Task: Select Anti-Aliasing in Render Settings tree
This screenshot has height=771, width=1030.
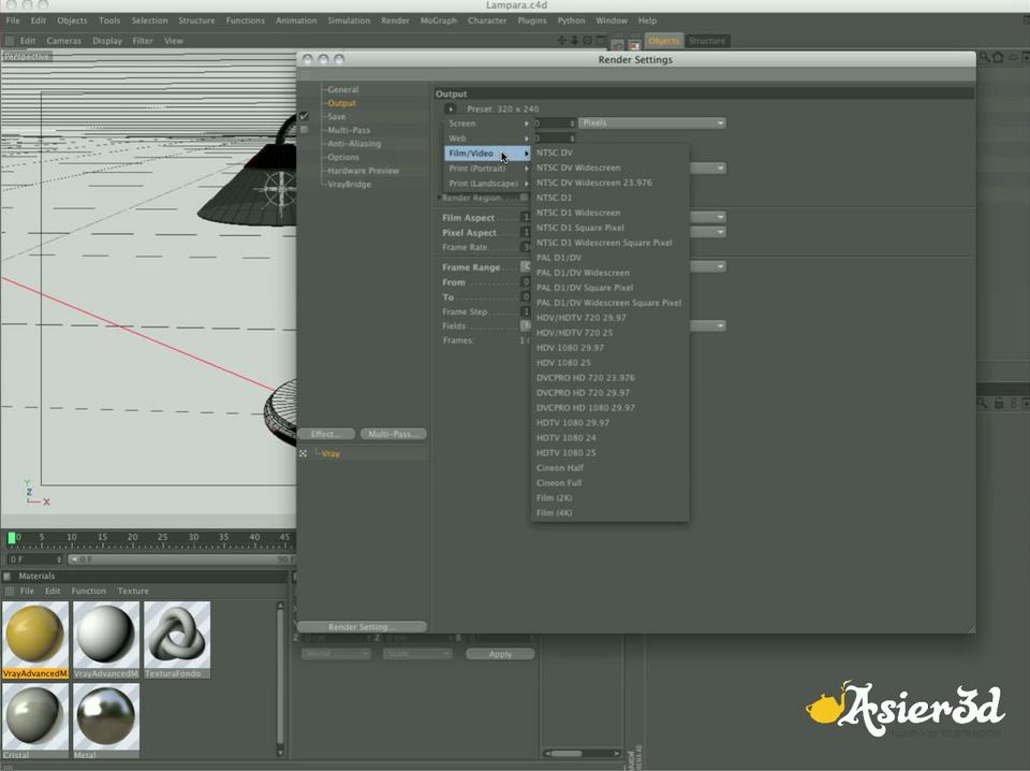Action: coord(354,143)
